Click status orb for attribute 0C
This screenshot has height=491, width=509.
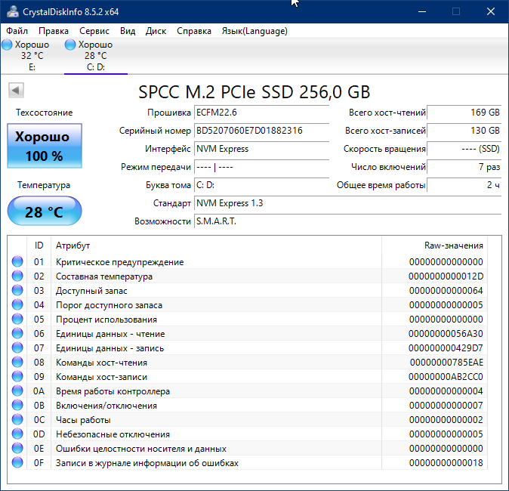[17, 419]
